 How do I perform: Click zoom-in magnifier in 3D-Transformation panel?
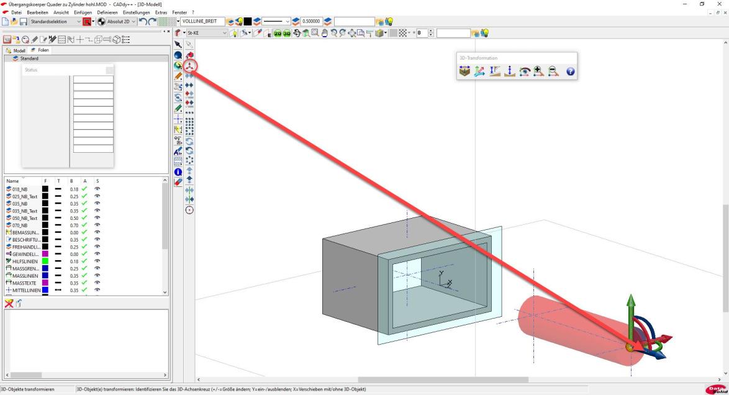pyautogui.click(x=538, y=73)
